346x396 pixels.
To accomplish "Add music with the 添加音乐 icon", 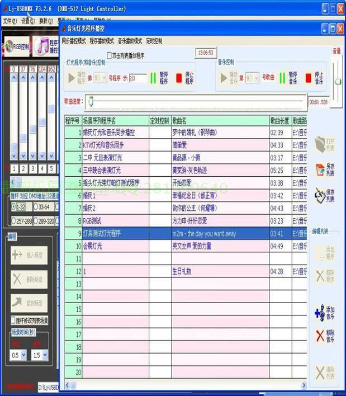I will (323, 313).
